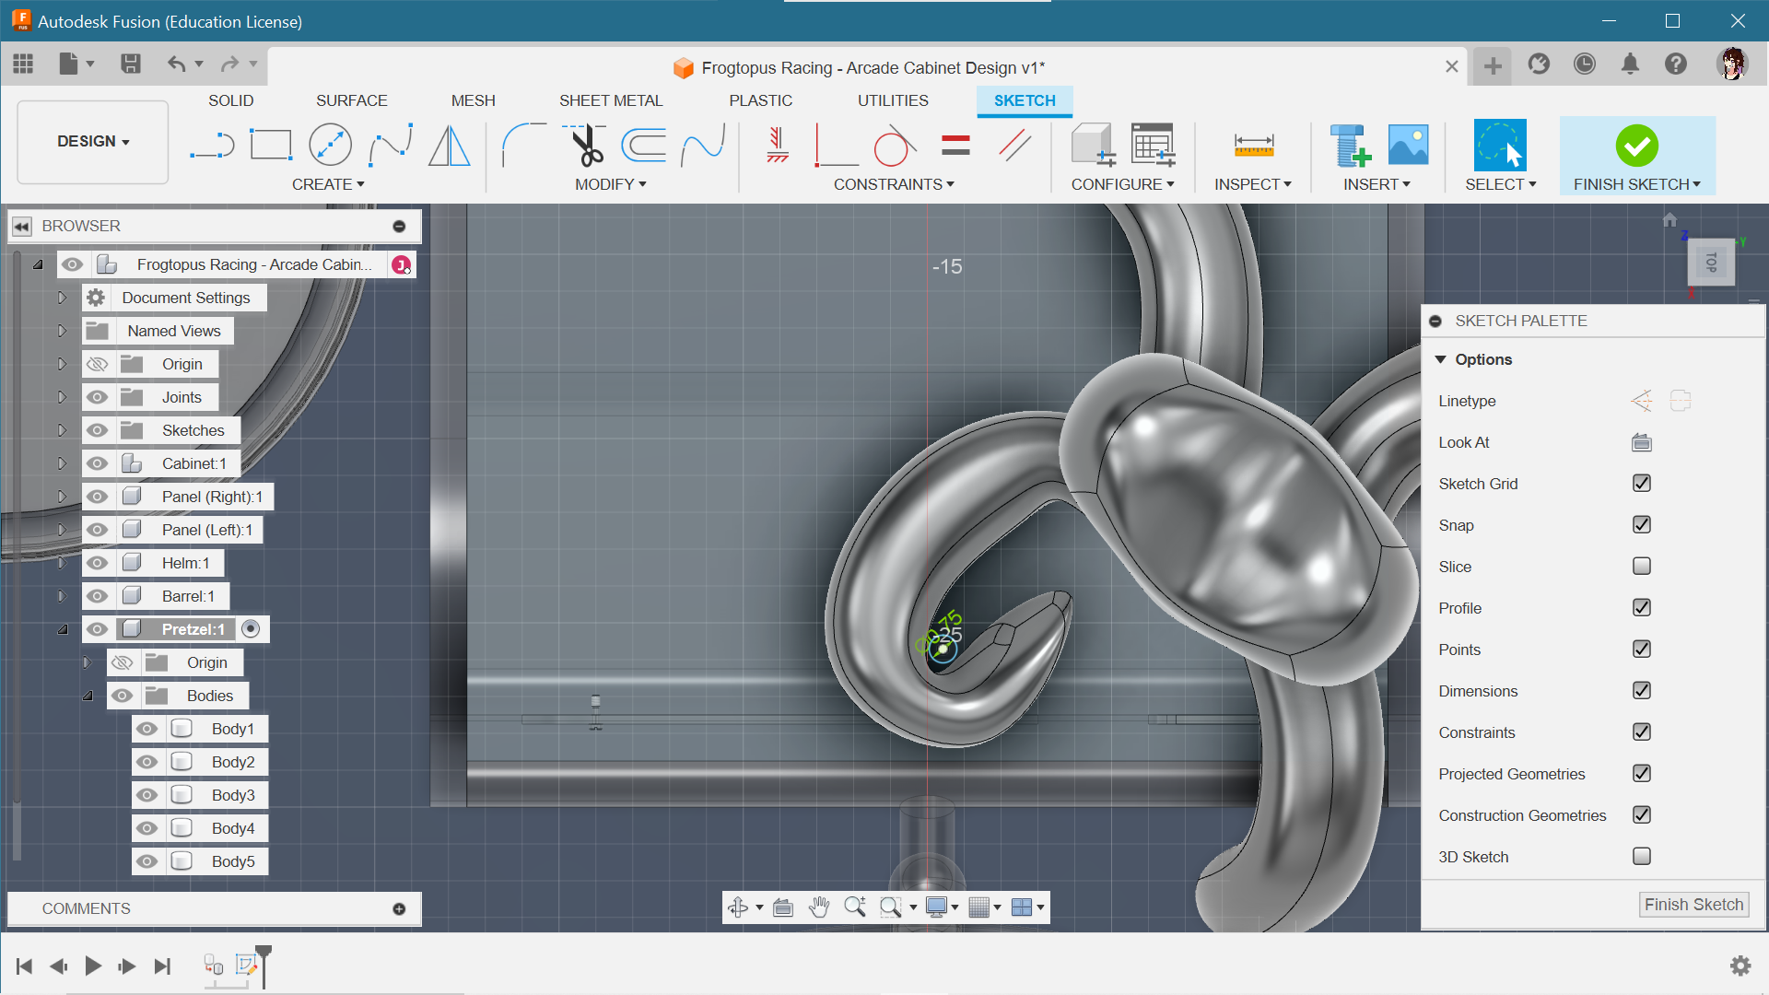Click the timeline position marker
This screenshot has width=1769, height=995.
point(264,966)
